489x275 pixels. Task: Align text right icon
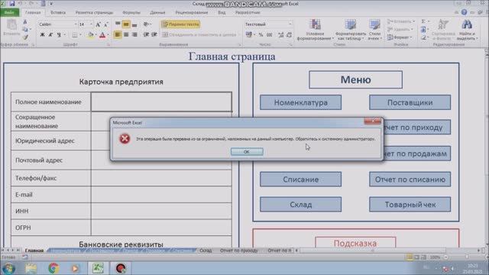coord(134,34)
